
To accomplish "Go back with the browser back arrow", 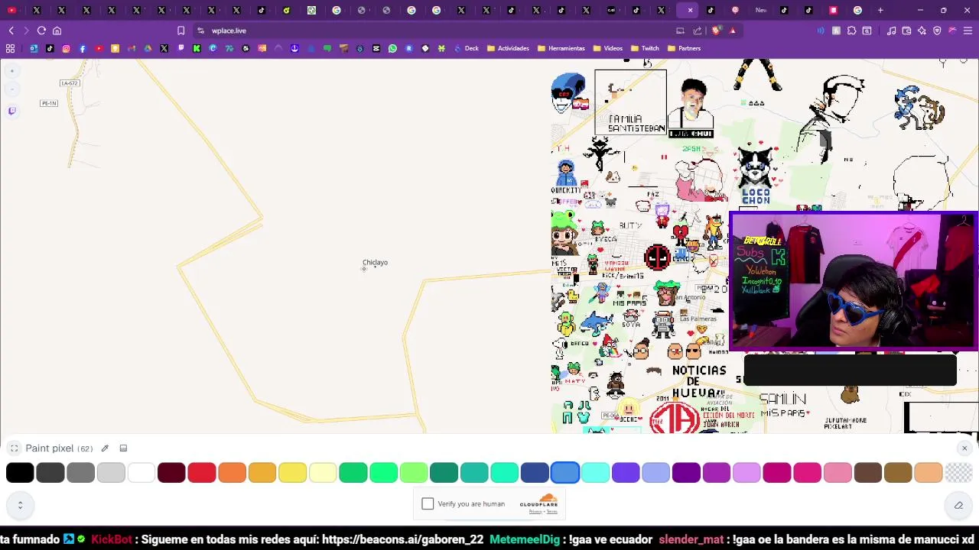I will pos(11,31).
